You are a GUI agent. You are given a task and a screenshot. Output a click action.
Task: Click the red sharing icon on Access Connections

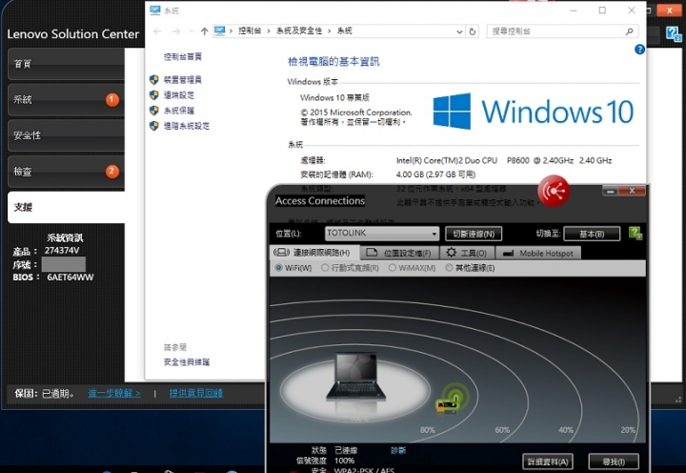pyautogui.click(x=554, y=191)
